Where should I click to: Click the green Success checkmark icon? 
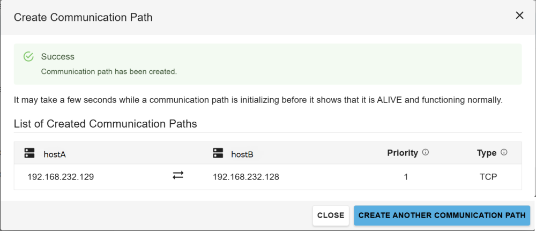click(x=29, y=57)
